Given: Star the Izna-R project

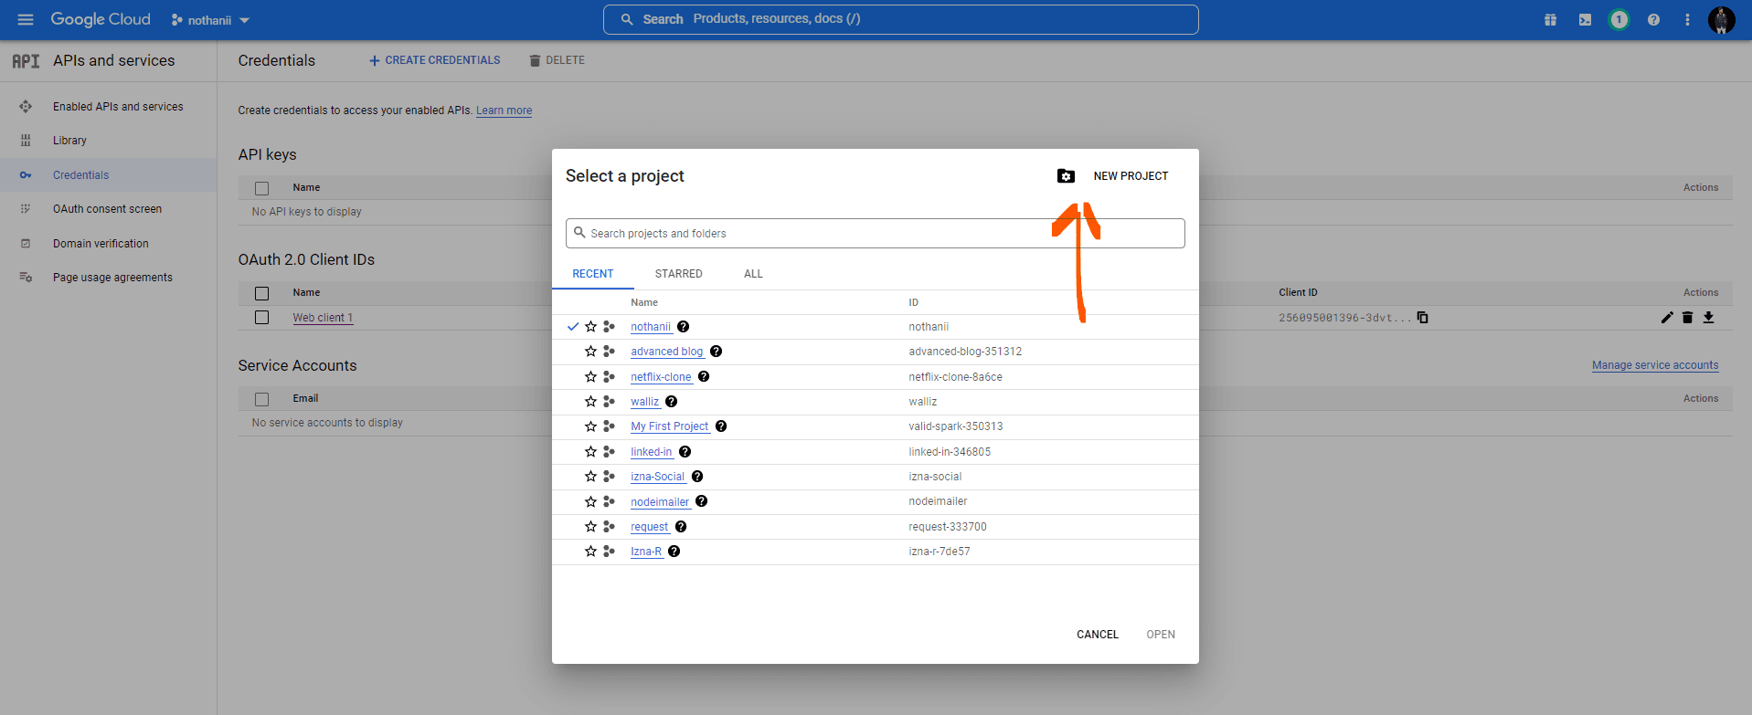Looking at the screenshot, I should [590, 551].
